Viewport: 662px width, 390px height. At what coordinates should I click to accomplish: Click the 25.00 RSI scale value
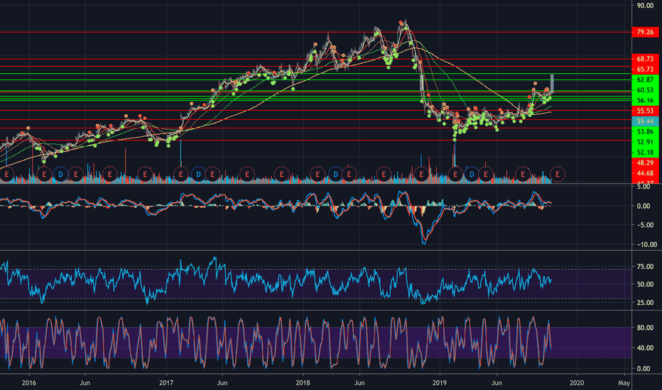click(x=645, y=303)
